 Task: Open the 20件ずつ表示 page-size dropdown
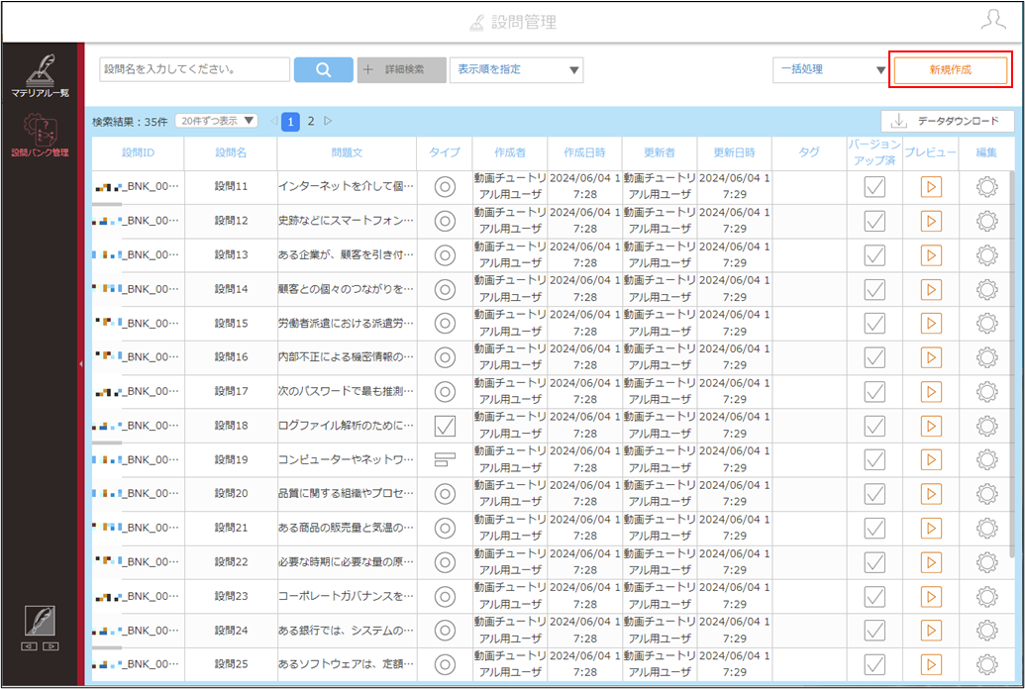[216, 121]
